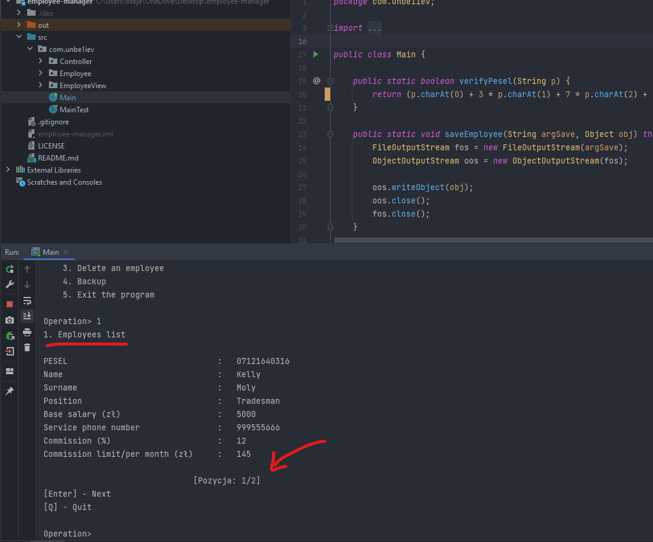Collapse the com.unbe1iev package
Screen dimensions: 653x542
[x=30, y=49]
